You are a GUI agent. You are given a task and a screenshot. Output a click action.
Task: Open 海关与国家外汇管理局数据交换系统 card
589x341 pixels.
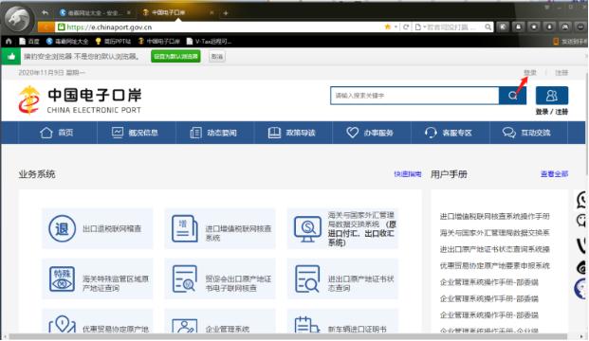click(343, 228)
